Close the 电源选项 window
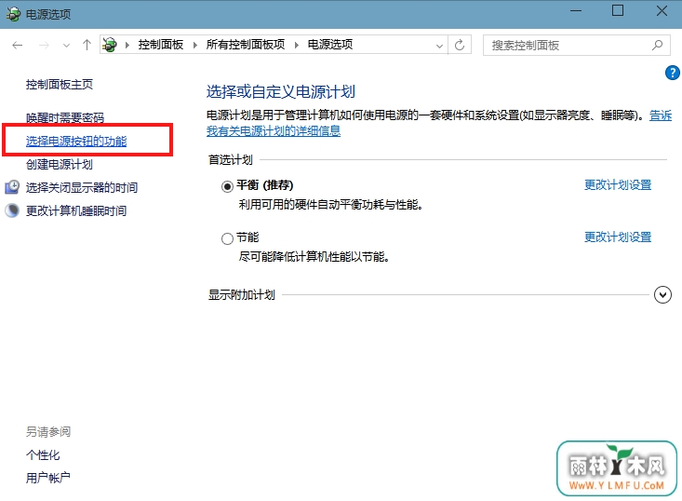Image resolution: width=682 pixels, height=501 pixels. pos(662,10)
